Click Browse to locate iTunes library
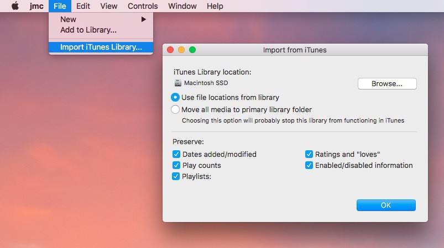The width and height of the screenshot is (444, 248). [387, 84]
